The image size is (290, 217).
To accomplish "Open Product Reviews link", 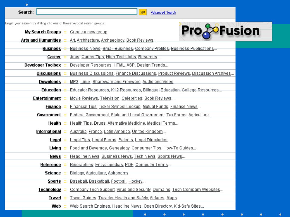I will click(x=174, y=74).
